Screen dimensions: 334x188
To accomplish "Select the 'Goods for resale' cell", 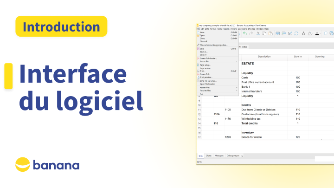I will click(x=264, y=137).
